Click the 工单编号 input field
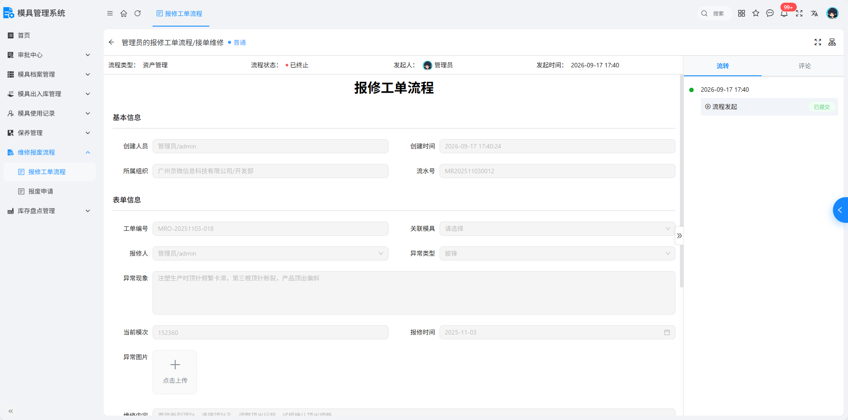This screenshot has height=420, width=848. tap(271, 229)
